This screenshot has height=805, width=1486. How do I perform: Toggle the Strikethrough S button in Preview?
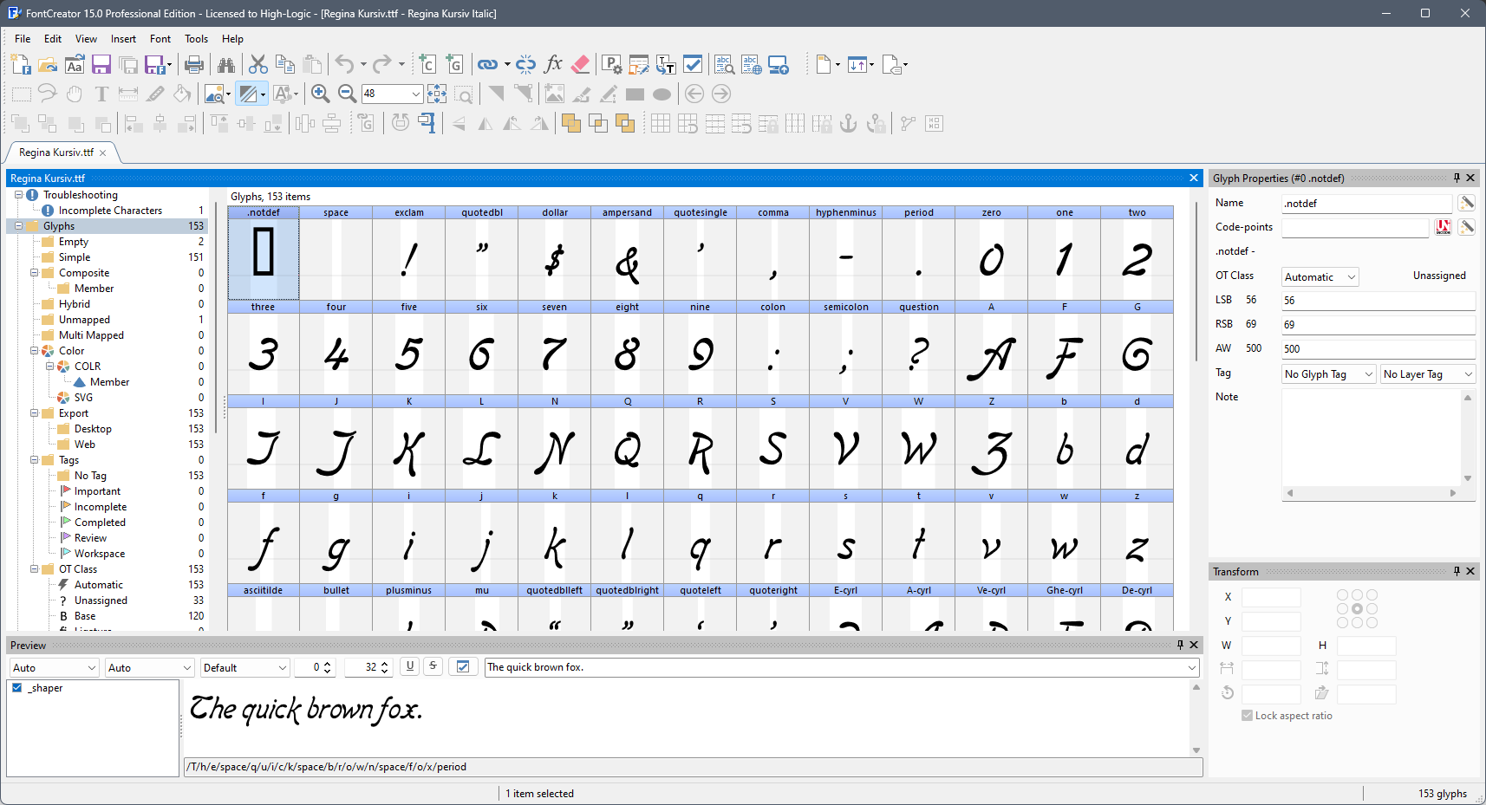[433, 666]
